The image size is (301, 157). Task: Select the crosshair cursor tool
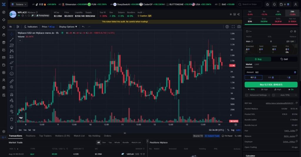point(12,34)
